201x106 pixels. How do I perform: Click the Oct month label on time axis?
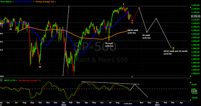pyautogui.click(x=40, y=102)
